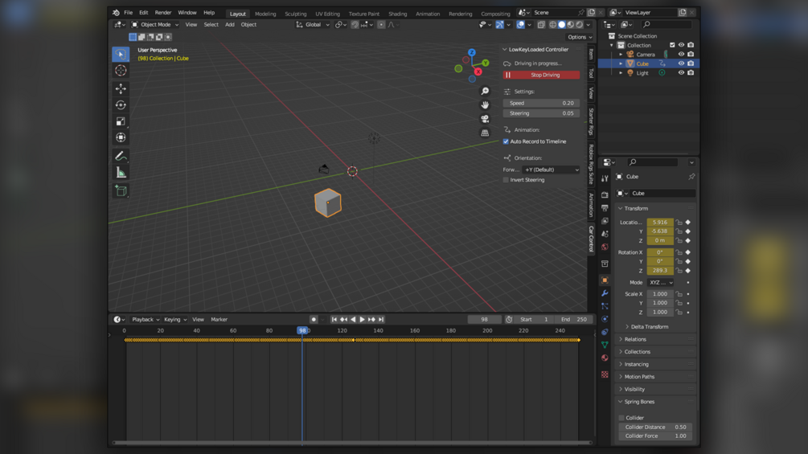This screenshot has width=808, height=454.
Task: Open the Render menu
Action: point(162,13)
